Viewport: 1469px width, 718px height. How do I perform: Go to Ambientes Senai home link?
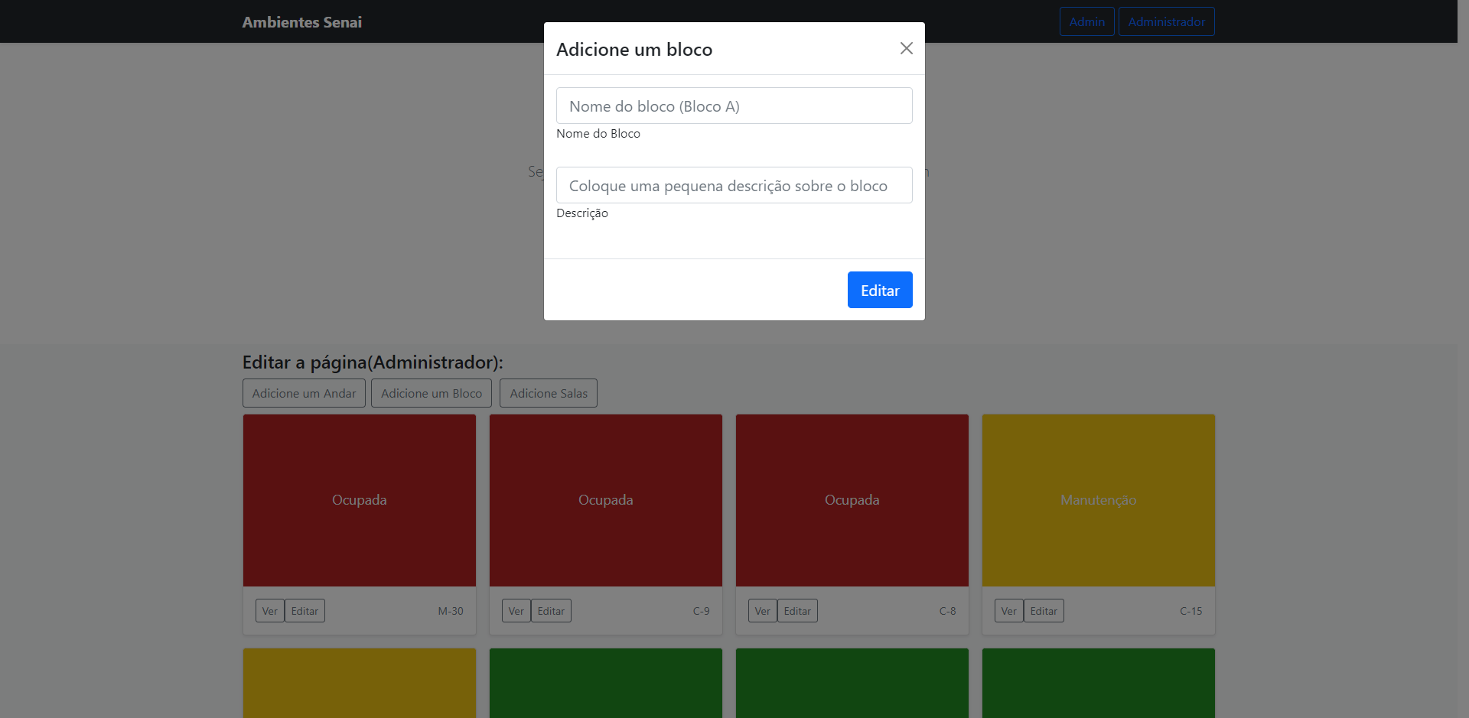pyautogui.click(x=302, y=22)
